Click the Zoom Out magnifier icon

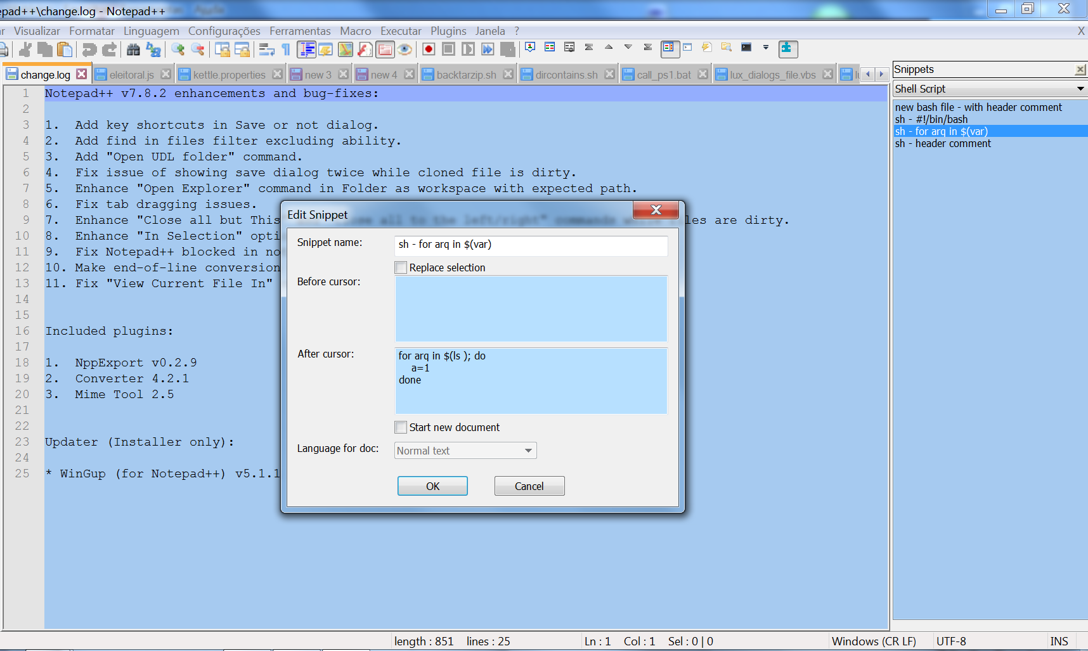[x=198, y=49]
